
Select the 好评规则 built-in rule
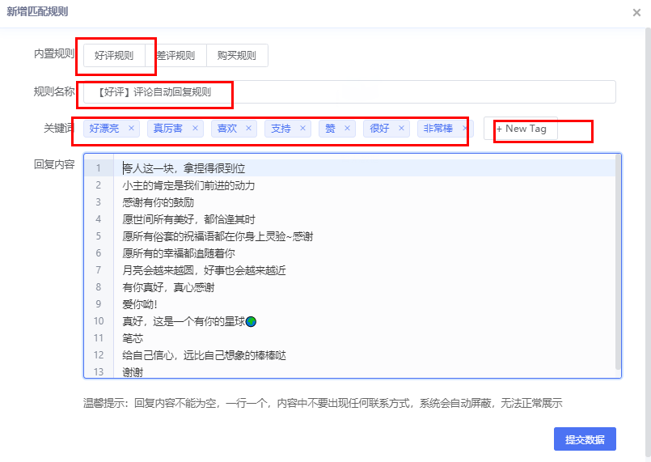pyautogui.click(x=114, y=55)
